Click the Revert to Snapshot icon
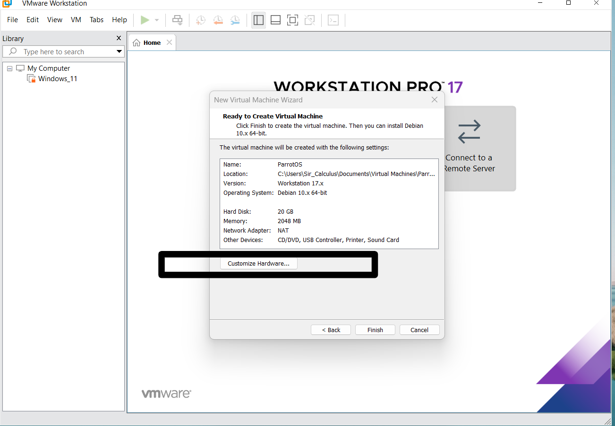615x426 pixels. click(x=218, y=20)
